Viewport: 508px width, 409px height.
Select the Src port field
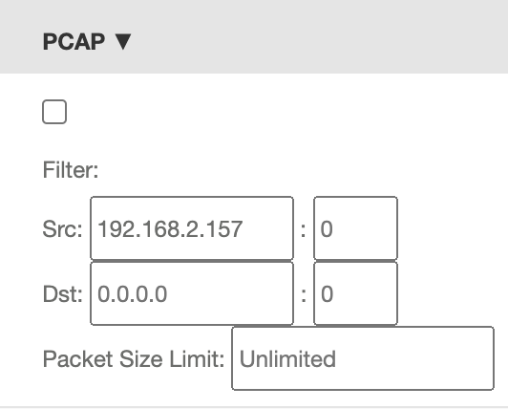tap(355, 228)
